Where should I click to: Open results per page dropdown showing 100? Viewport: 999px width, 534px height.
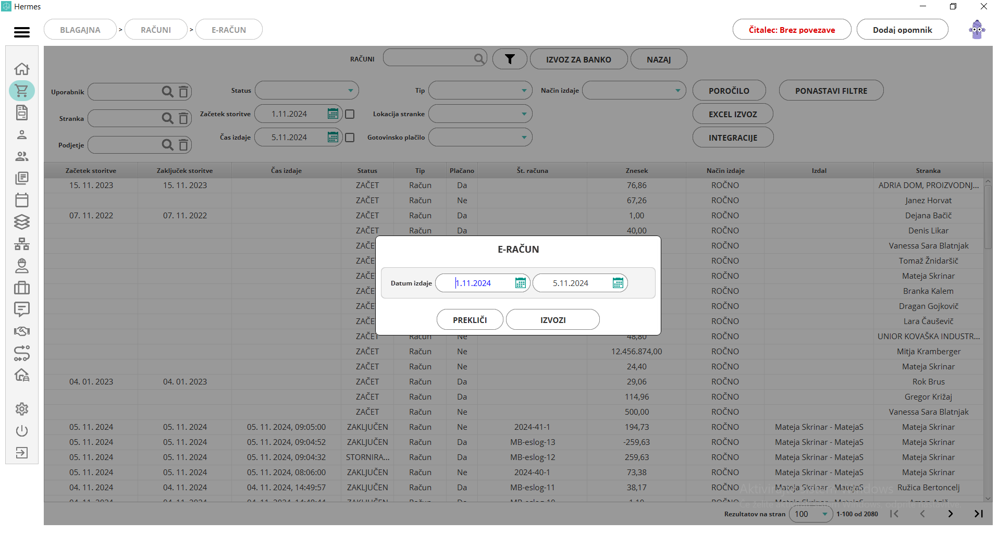pos(811,514)
